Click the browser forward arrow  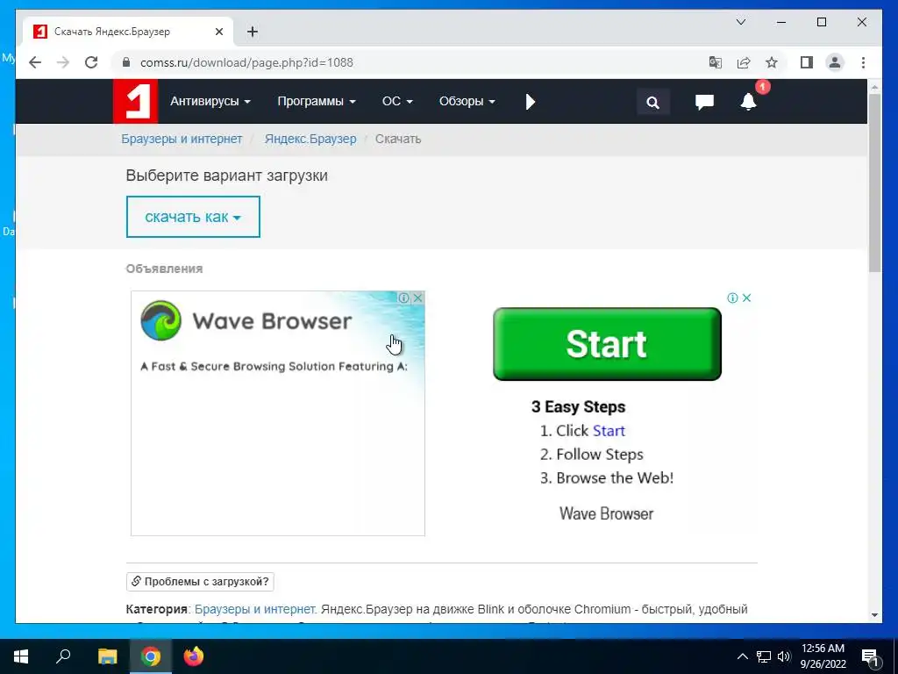click(63, 62)
